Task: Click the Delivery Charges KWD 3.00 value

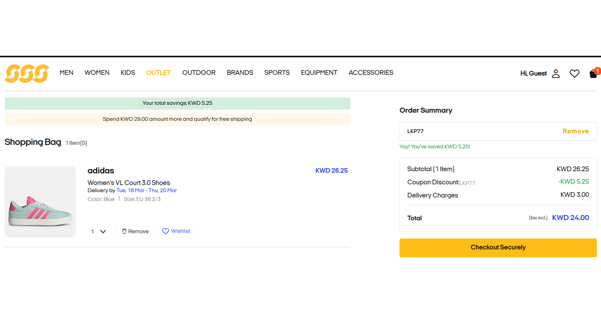Action: 575,195
